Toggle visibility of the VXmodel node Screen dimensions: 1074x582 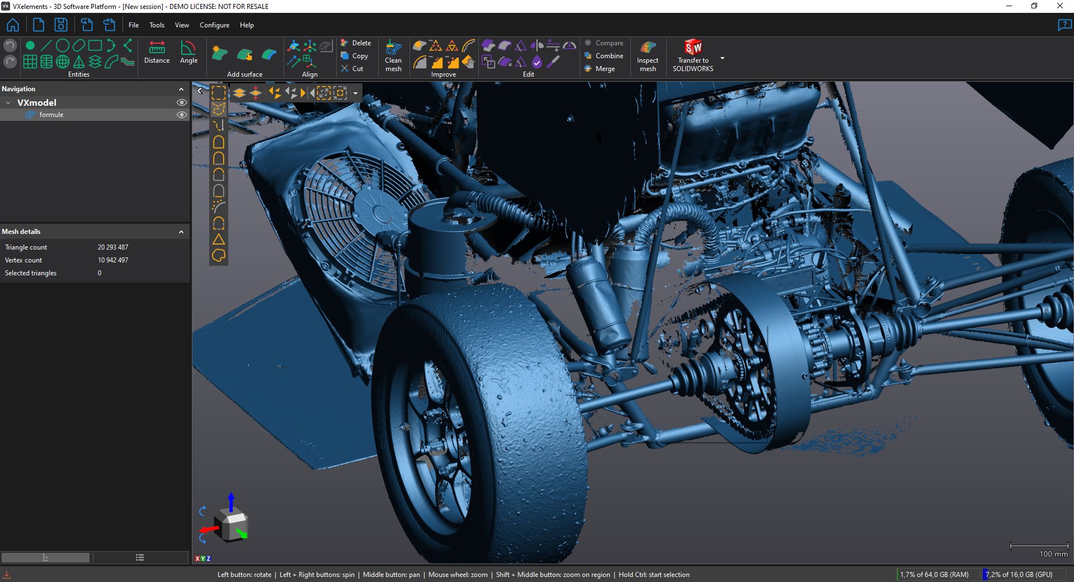coord(181,102)
